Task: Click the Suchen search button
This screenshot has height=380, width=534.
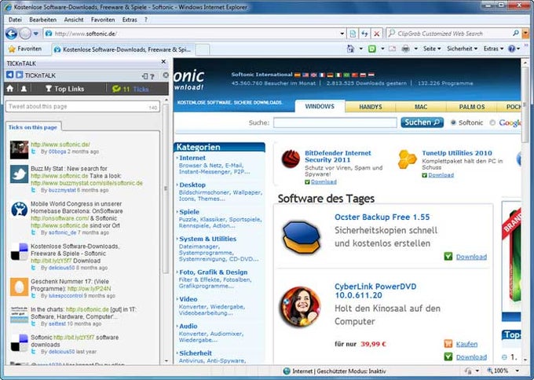Action: coord(422,122)
